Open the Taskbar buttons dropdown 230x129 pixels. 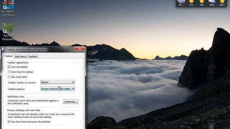pyautogui.click(x=57, y=89)
